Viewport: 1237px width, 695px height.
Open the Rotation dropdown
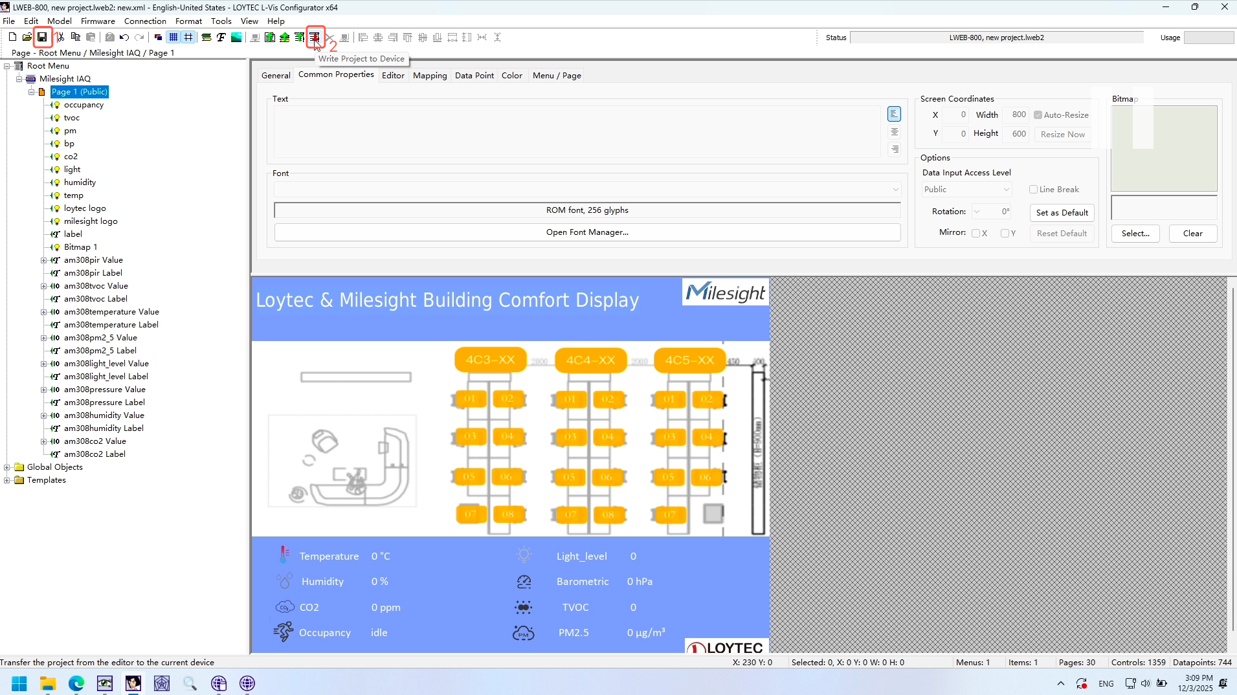991,212
